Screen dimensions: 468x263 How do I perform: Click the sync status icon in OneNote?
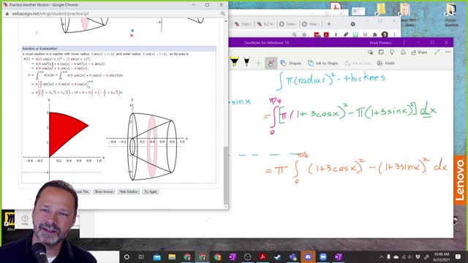click(371, 52)
